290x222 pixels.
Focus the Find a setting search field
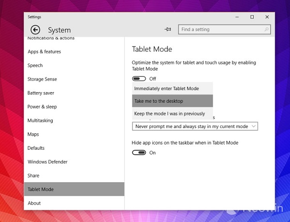click(224, 29)
